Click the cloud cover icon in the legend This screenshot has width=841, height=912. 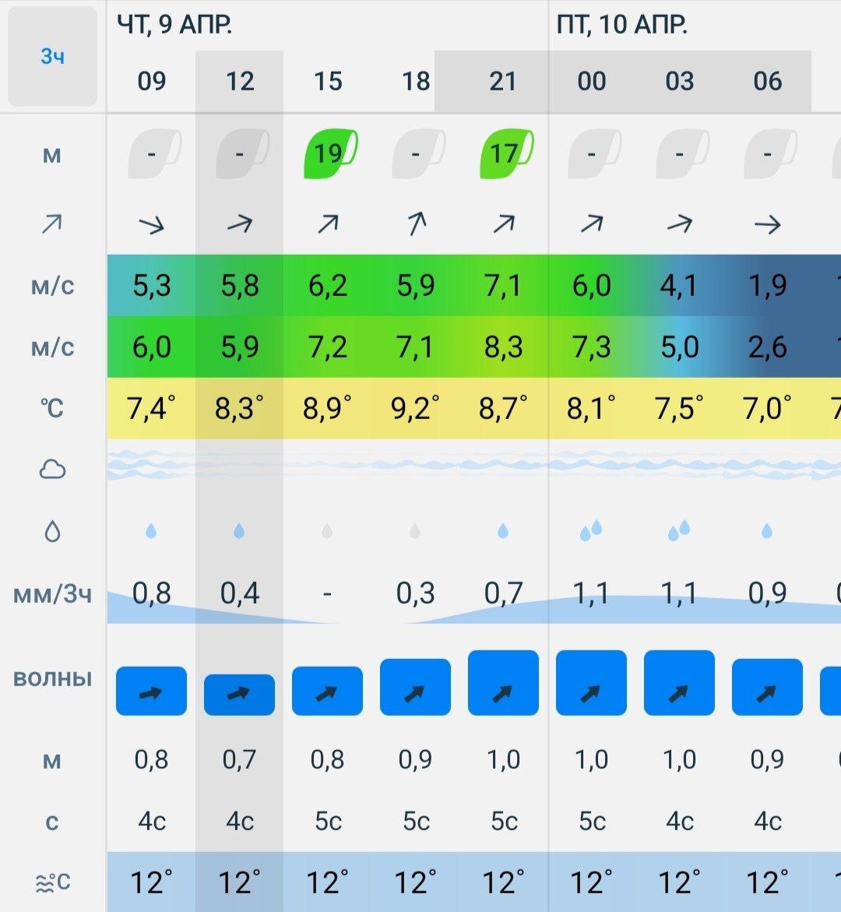[52, 470]
